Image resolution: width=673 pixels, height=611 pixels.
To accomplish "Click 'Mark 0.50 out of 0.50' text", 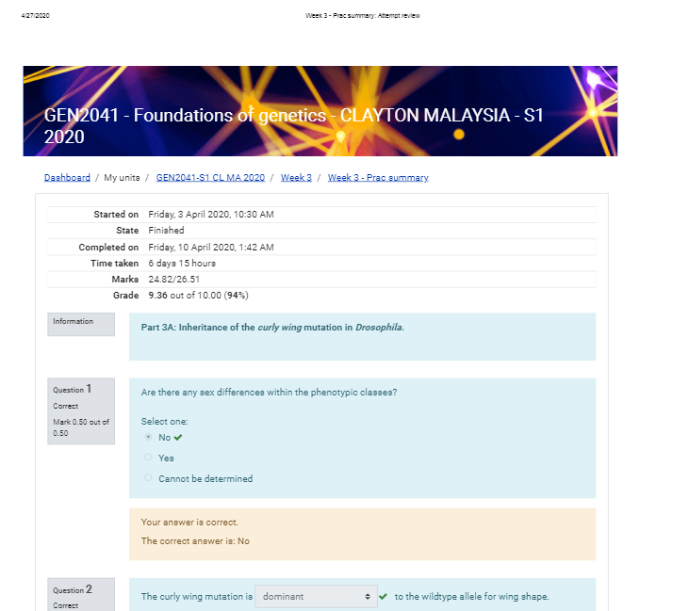I will click(x=81, y=427).
